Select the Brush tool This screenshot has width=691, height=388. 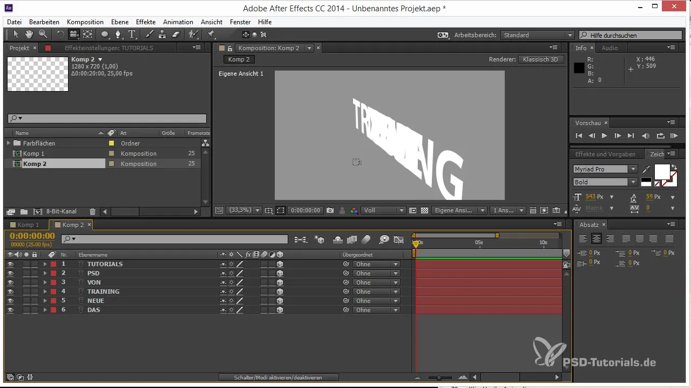coord(150,34)
